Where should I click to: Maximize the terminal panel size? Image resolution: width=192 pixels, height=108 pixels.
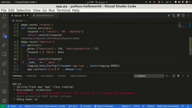pyautogui.click(x=183, y=76)
